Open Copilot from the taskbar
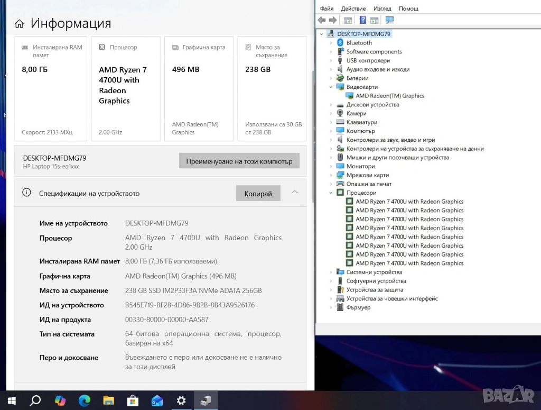Viewport: 541px width, 410px height. (60, 400)
